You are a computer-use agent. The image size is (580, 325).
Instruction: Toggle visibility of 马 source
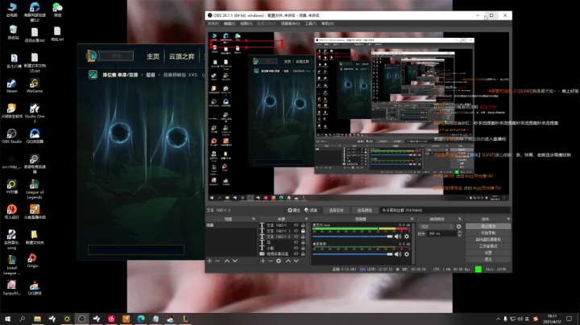[296, 242]
